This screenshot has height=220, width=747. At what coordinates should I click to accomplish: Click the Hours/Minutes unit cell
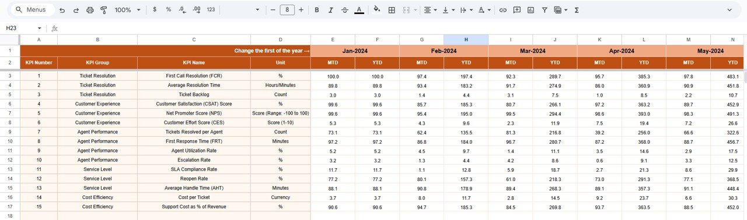click(280, 86)
